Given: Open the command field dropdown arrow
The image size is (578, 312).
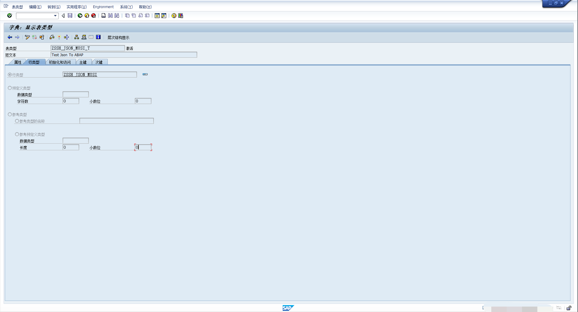Looking at the screenshot, I should (x=55, y=16).
